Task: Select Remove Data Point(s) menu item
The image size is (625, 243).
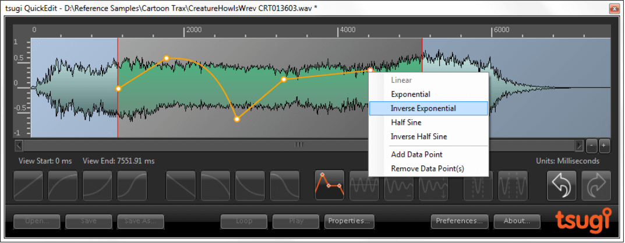Action: click(429, 168)
